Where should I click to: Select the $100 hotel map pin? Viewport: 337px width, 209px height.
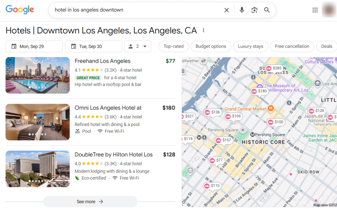(276, 122)
